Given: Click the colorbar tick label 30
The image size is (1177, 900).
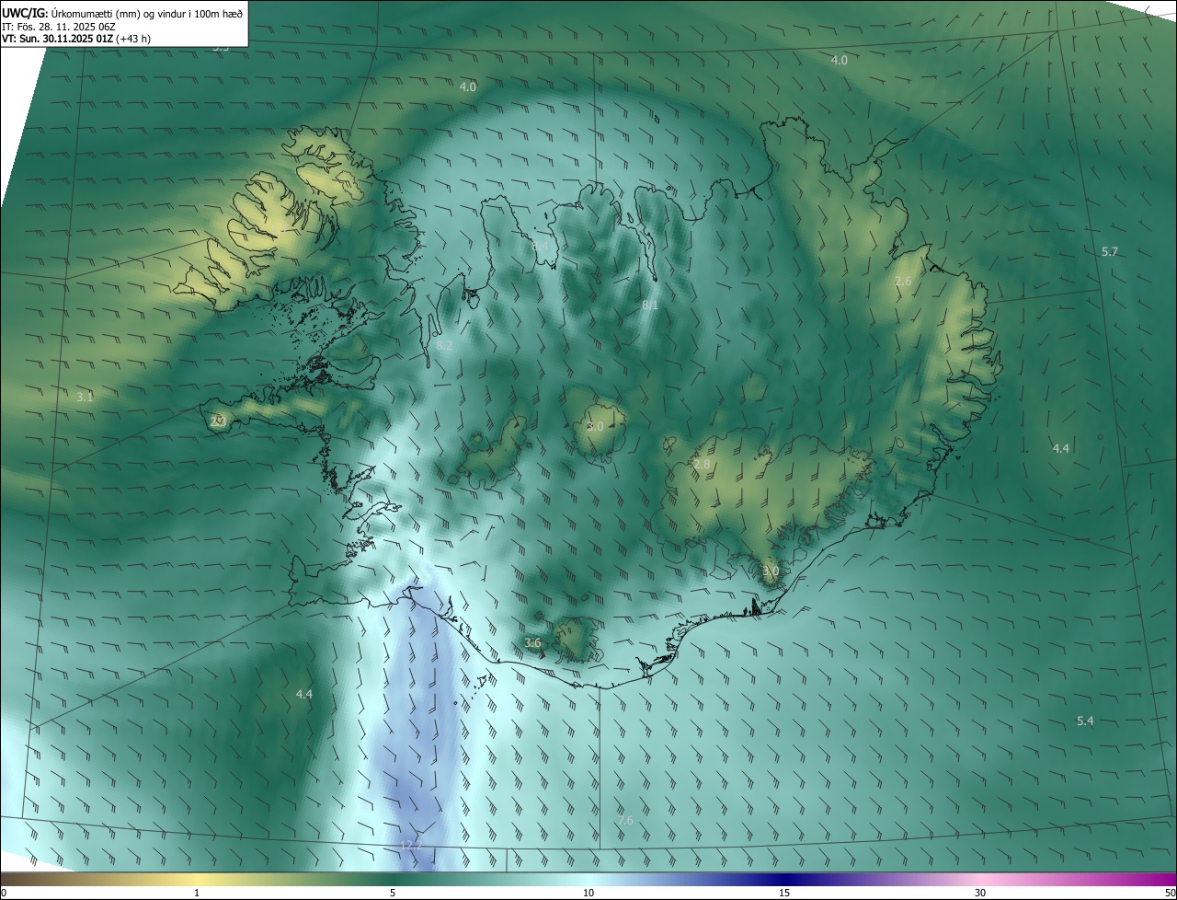Looking at the screenshot, I should point(980,893).
